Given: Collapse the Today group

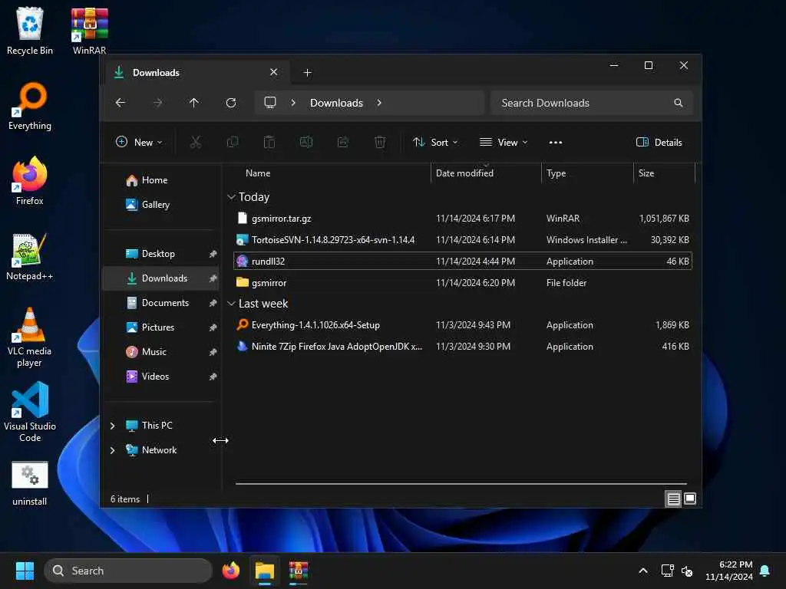Looking at the screenshot, I should click(x=231, y=197).
